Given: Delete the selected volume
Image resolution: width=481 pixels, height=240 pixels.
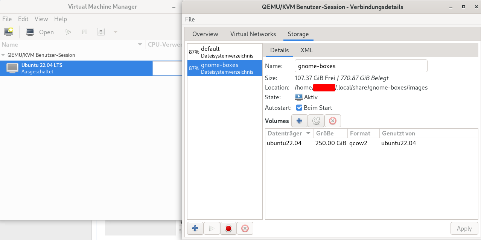Looking at the screenshot, I should click(x=333, y=121).
